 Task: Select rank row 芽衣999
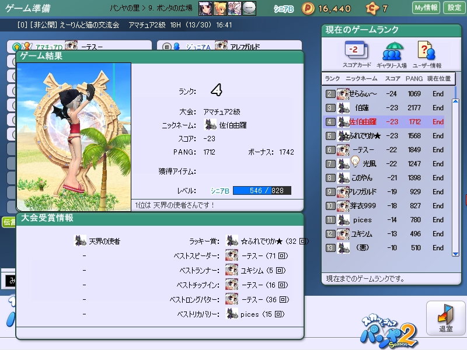point(384,206)
